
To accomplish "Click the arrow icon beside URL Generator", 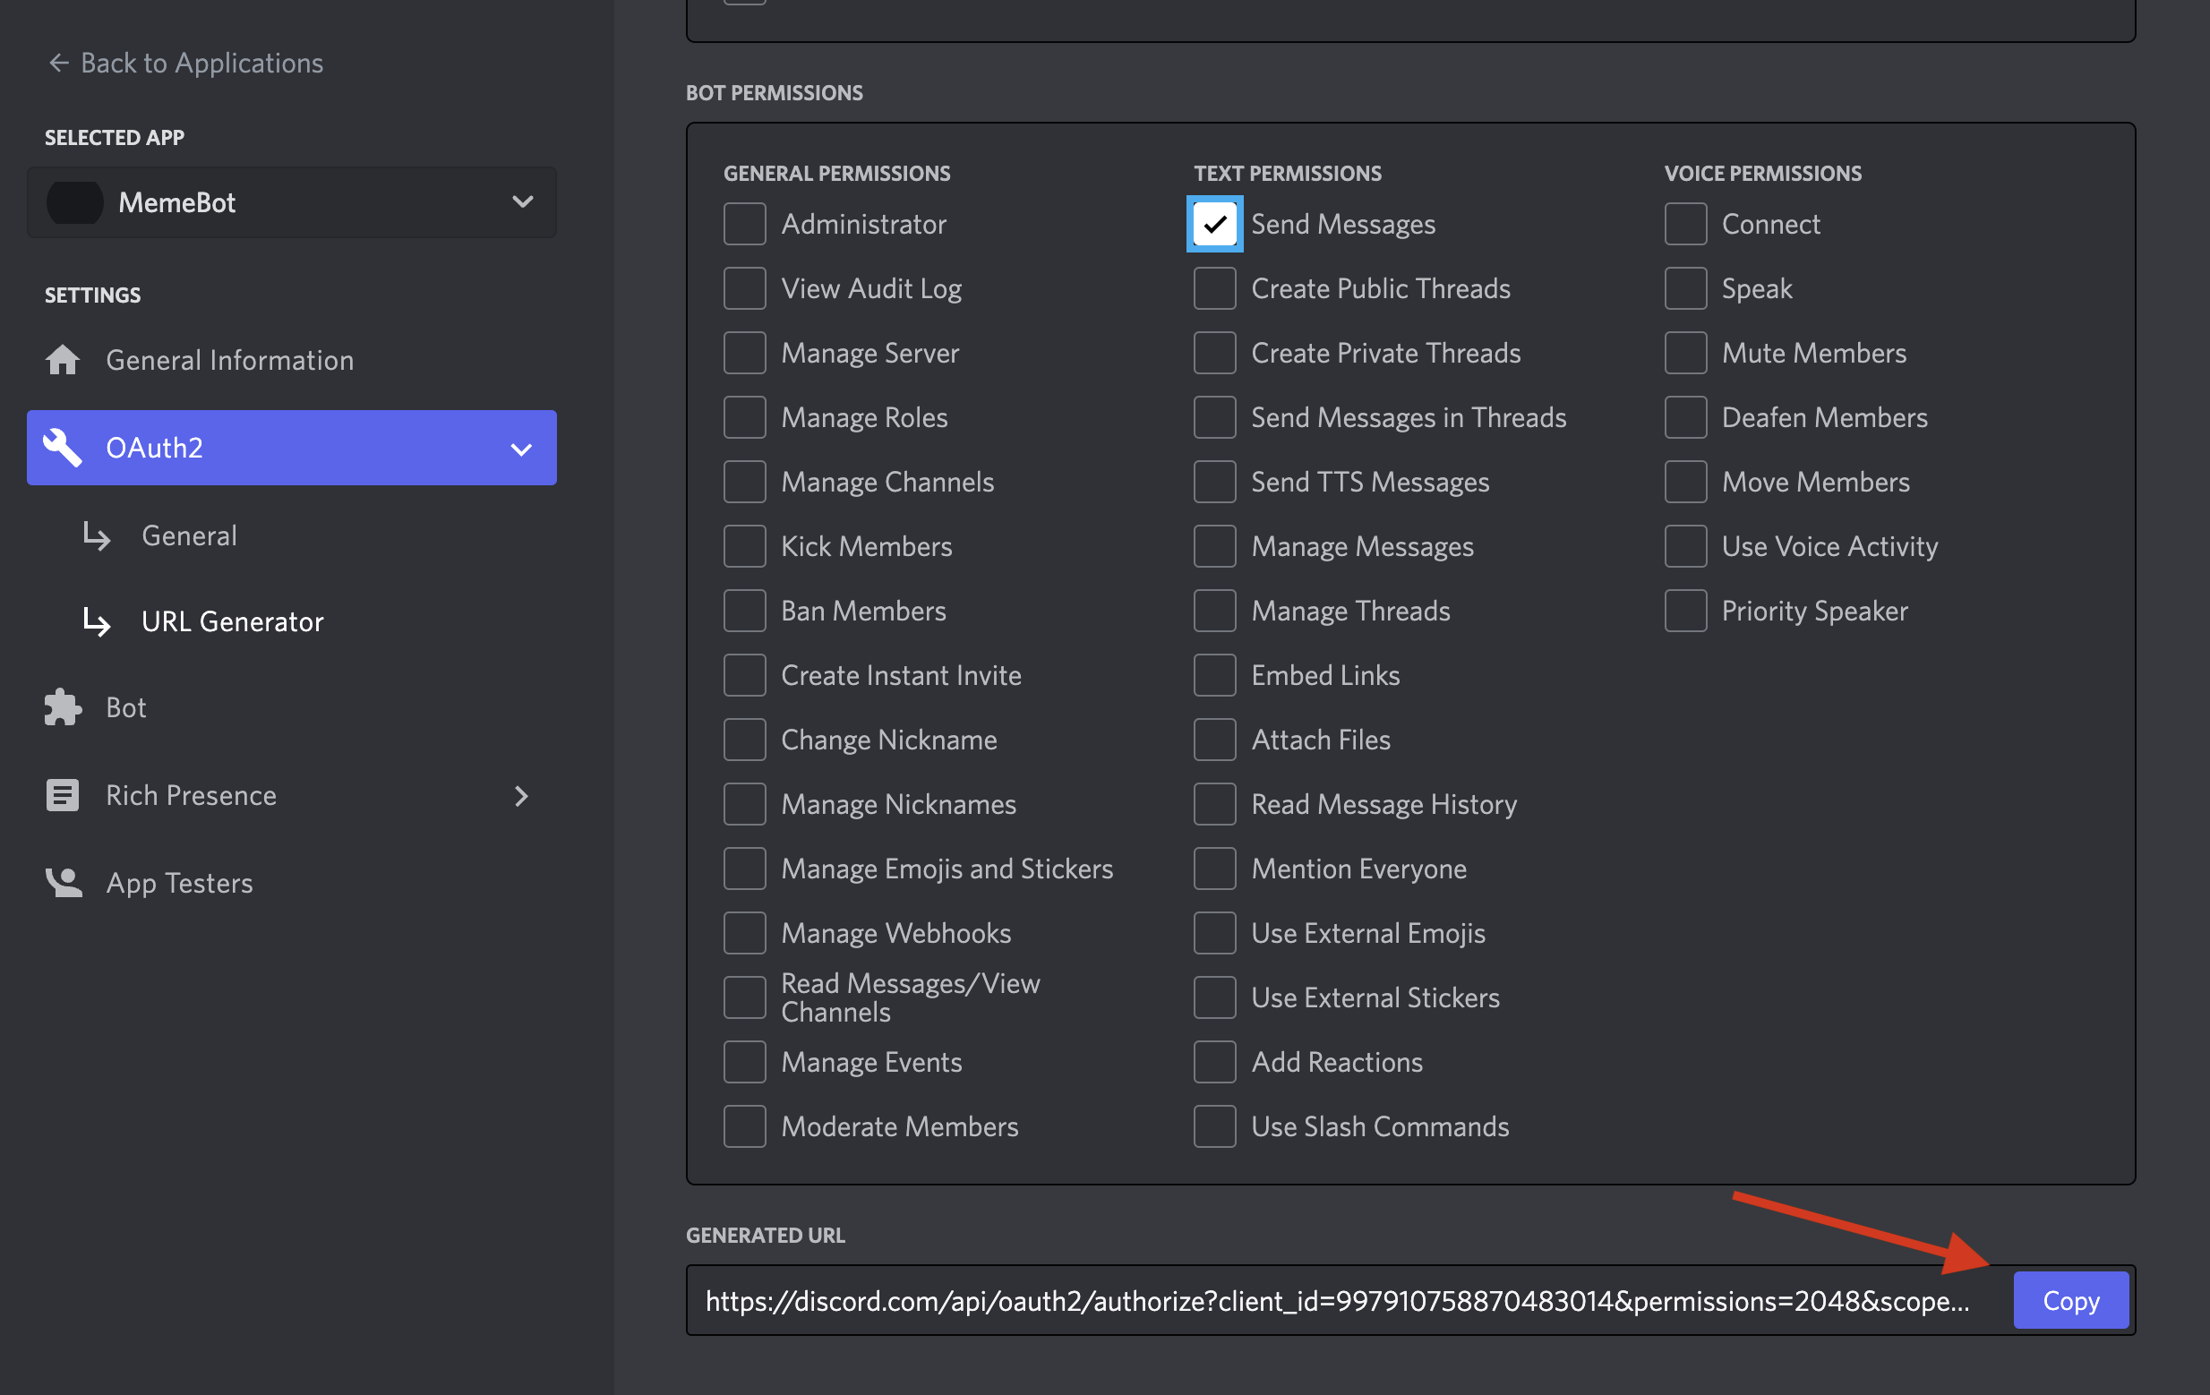I will click(97, 622).
